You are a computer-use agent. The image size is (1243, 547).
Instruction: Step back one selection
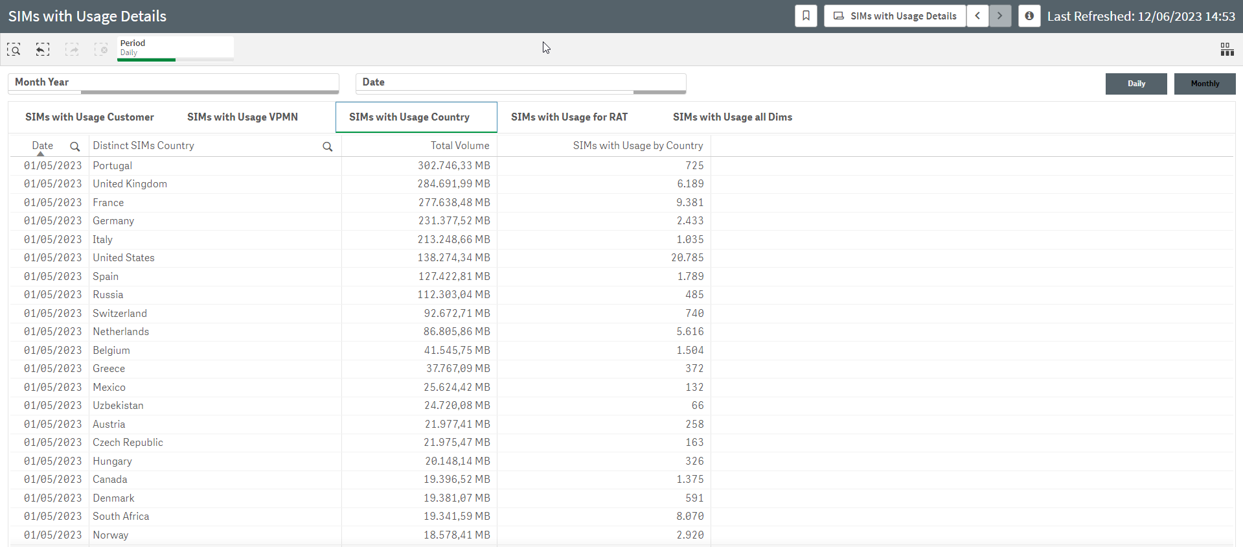pos(43,49)
